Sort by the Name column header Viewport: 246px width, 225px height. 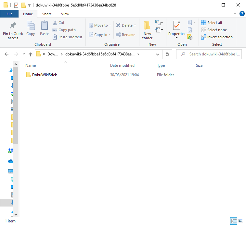point(31,65)
